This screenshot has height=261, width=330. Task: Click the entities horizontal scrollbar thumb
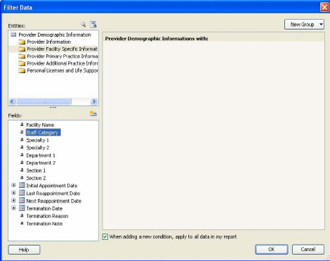coord(44,101)
